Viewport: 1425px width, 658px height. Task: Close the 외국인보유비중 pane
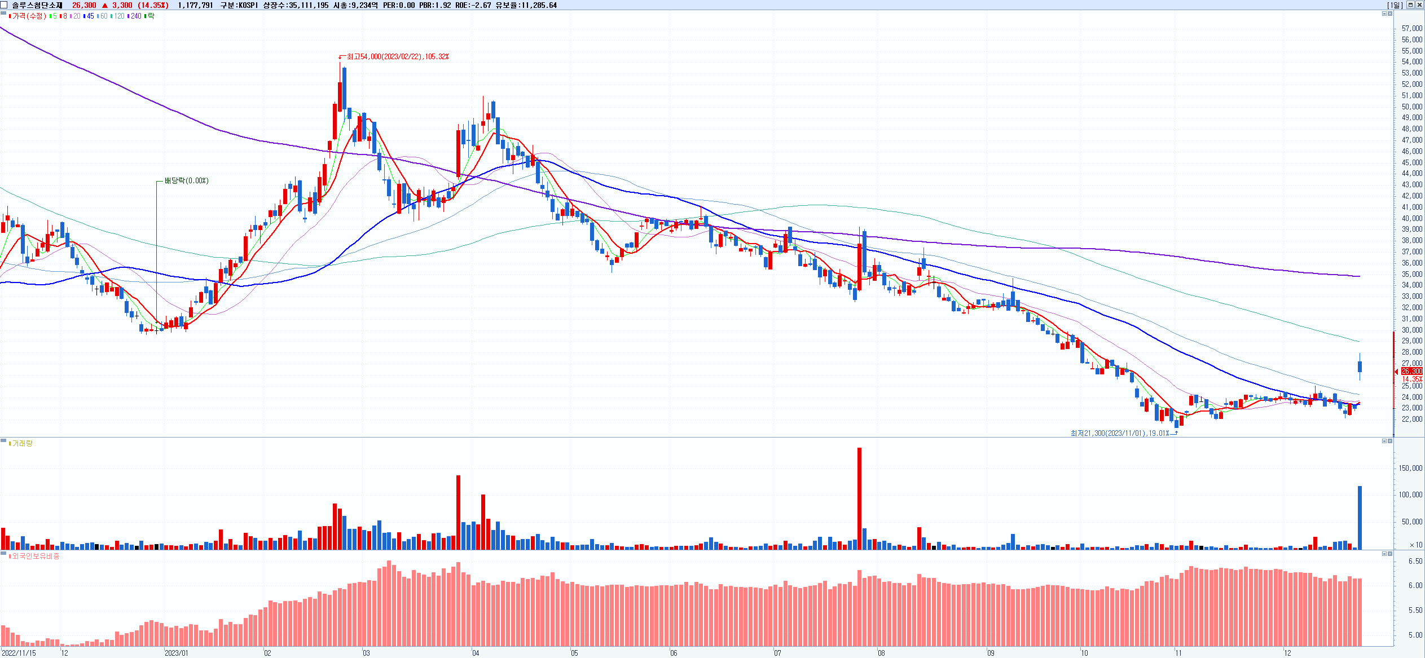point(1389,554)
